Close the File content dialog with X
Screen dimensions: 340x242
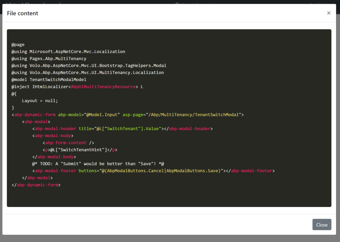[x=329, y=13]
